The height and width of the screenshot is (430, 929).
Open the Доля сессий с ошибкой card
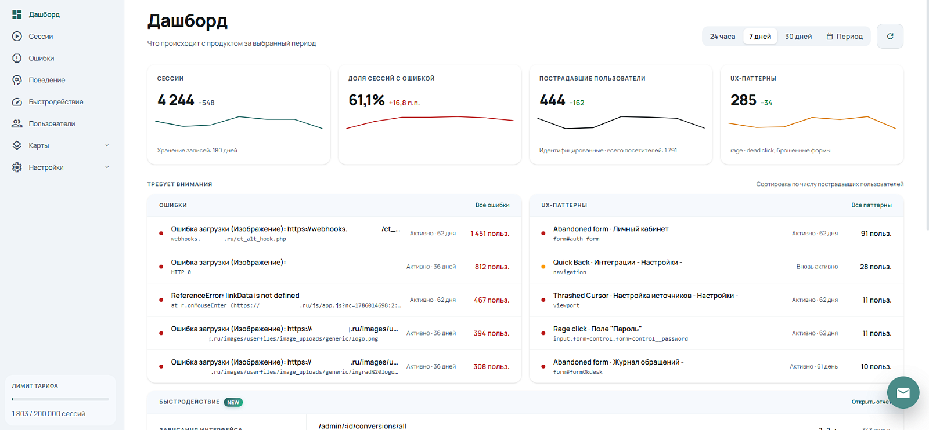click(430, 115)
